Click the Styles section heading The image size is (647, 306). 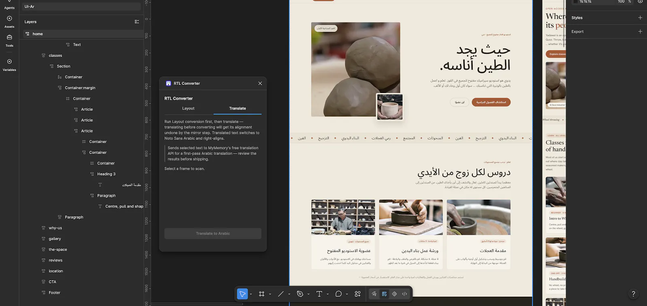577,18
